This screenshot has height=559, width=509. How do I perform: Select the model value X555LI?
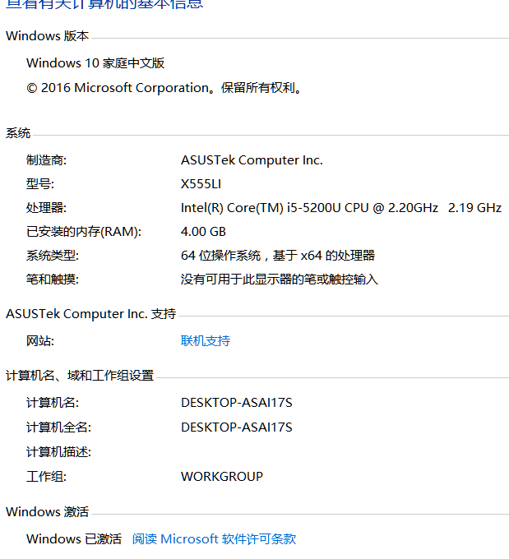point(201,184)
